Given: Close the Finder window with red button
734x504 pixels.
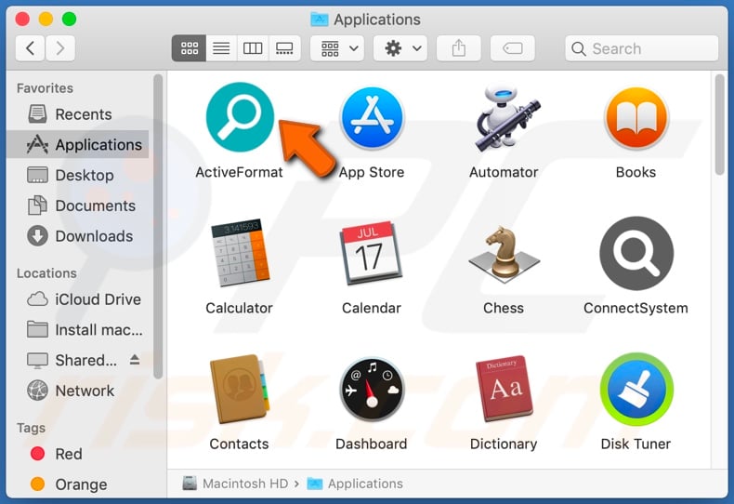Looking at the screenshot, I should point(22,20).
